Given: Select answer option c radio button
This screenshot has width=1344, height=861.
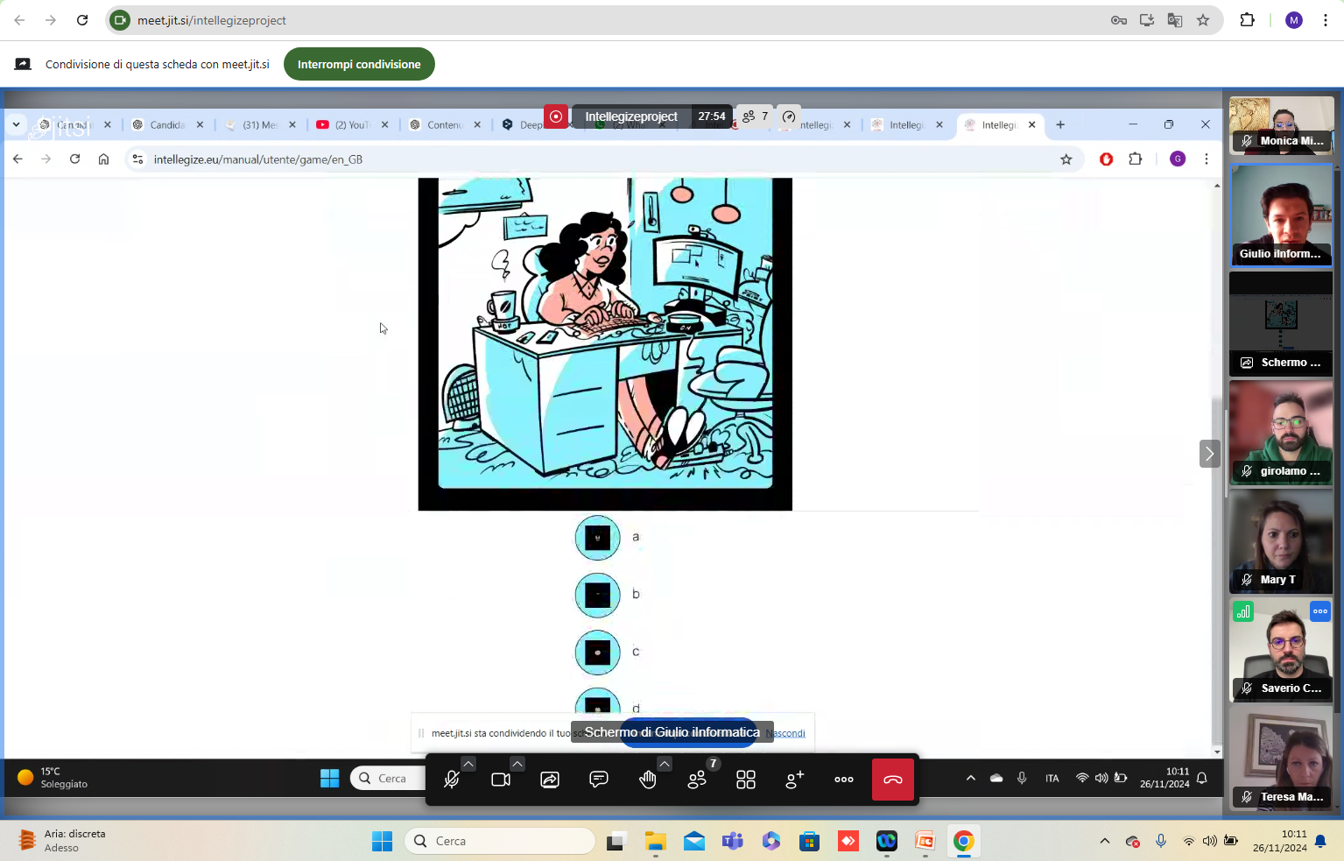Looking at the screenshot, I should click(597, 653).
